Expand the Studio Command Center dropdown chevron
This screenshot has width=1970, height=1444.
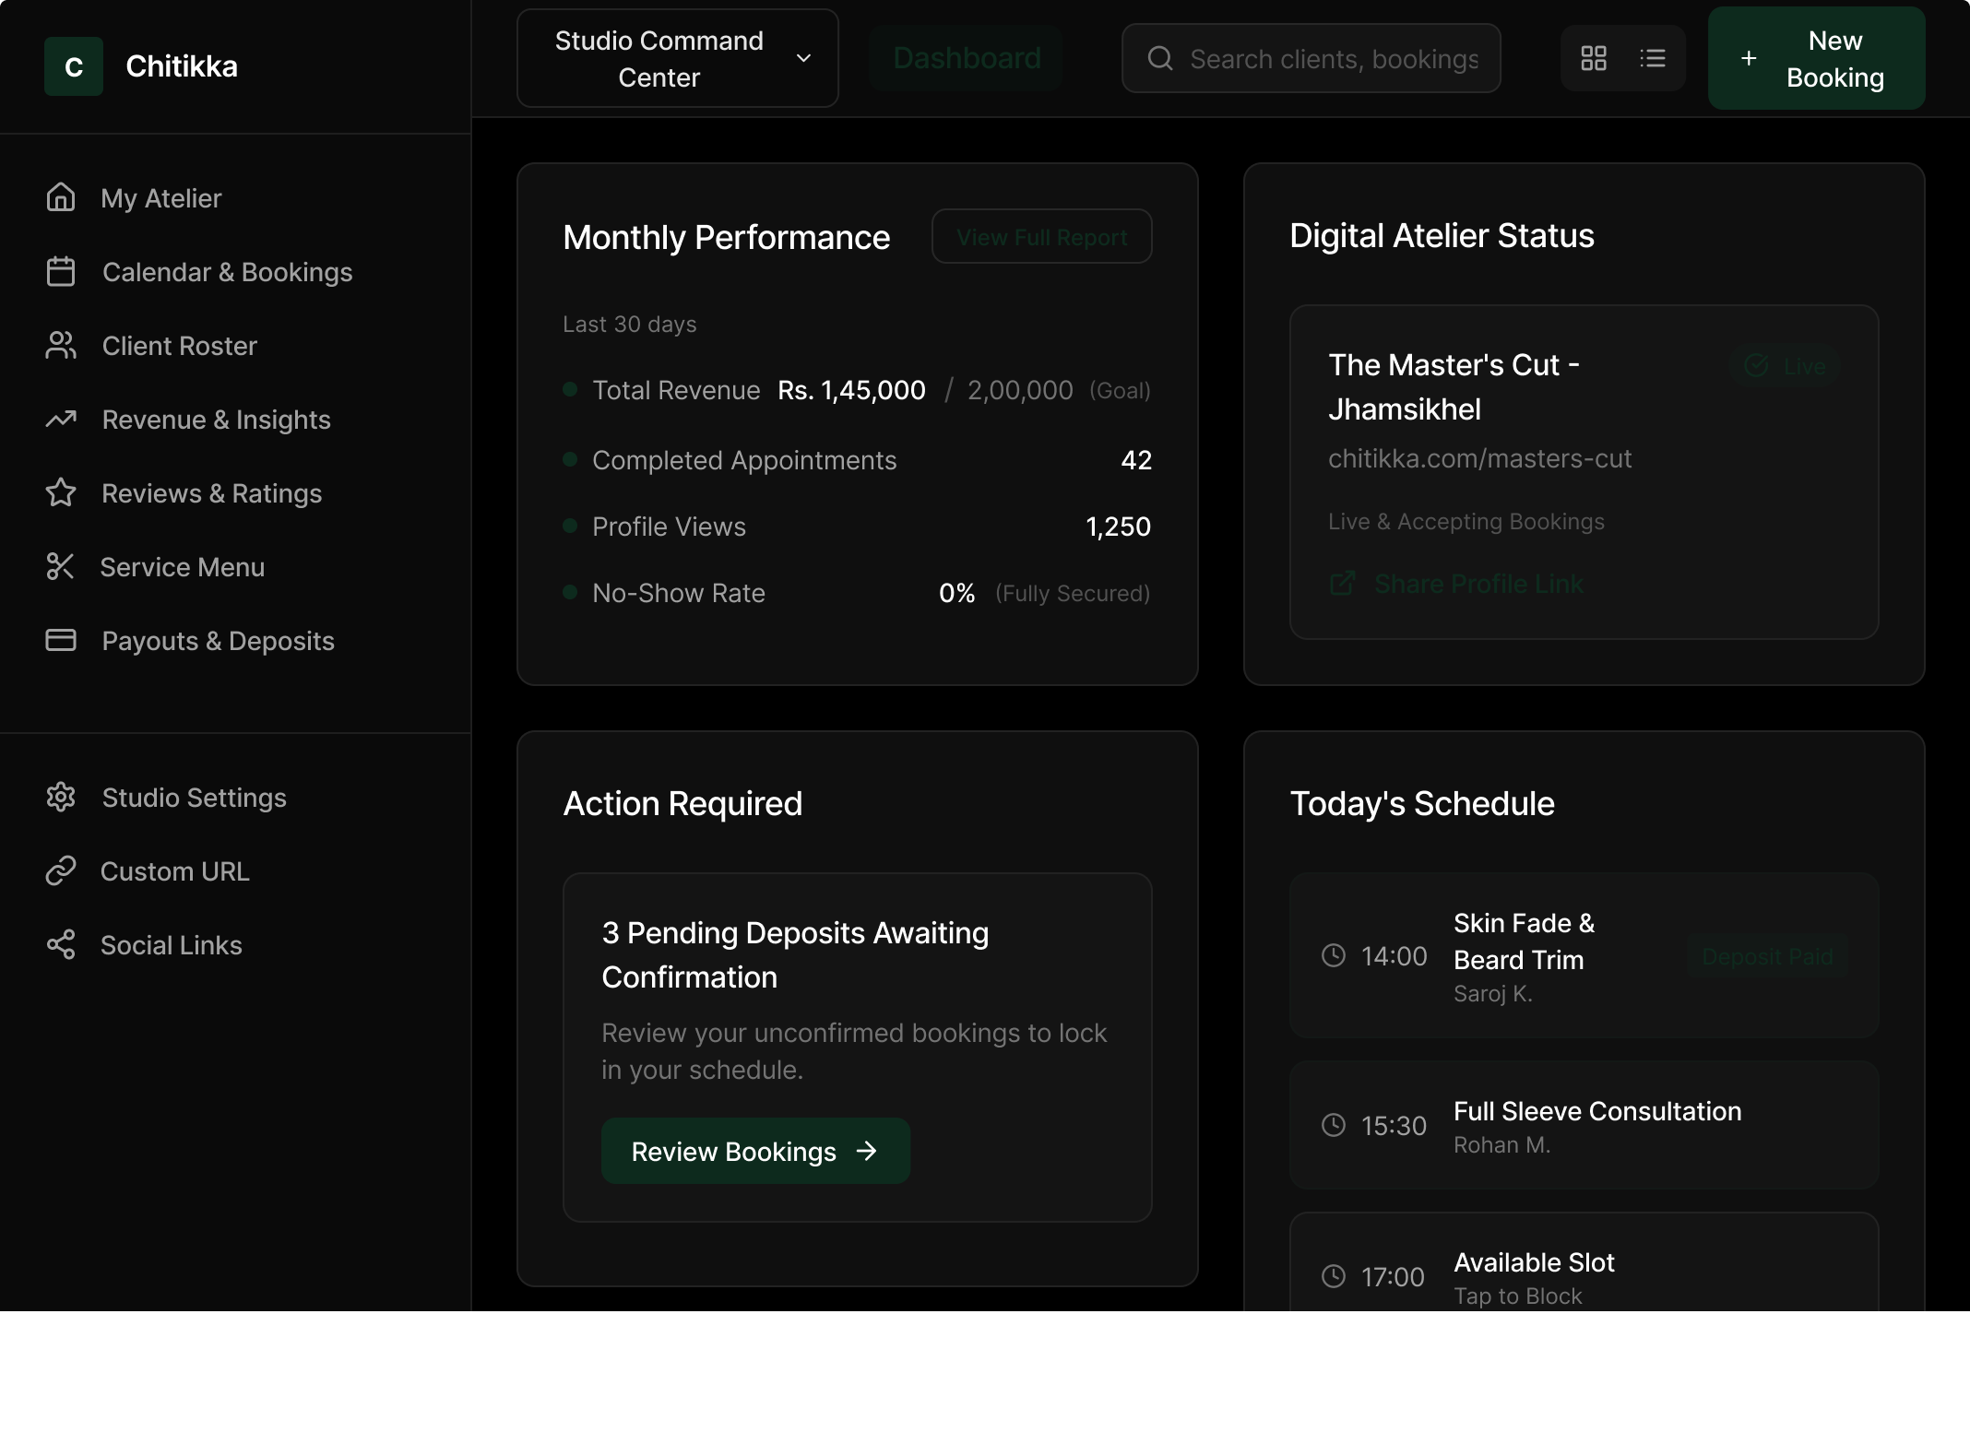tap(804, 58)
